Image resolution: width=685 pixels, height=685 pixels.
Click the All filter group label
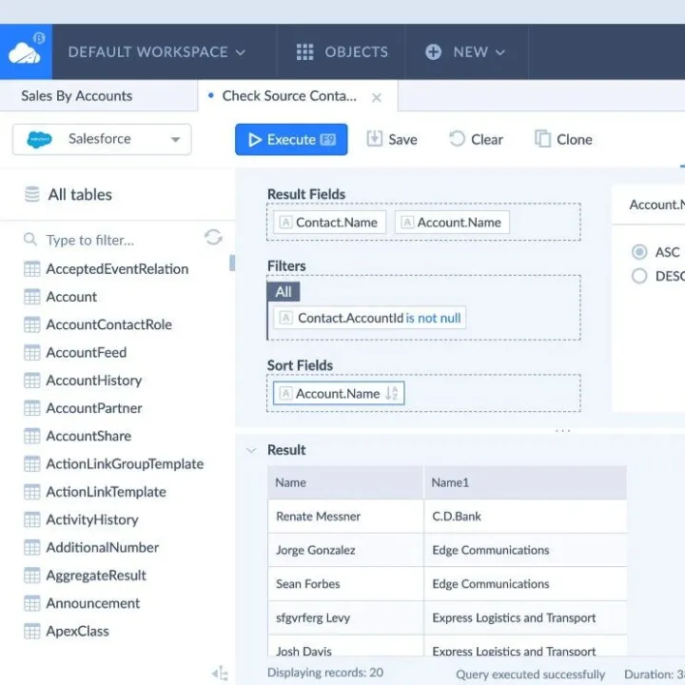[x=284, y=292]
